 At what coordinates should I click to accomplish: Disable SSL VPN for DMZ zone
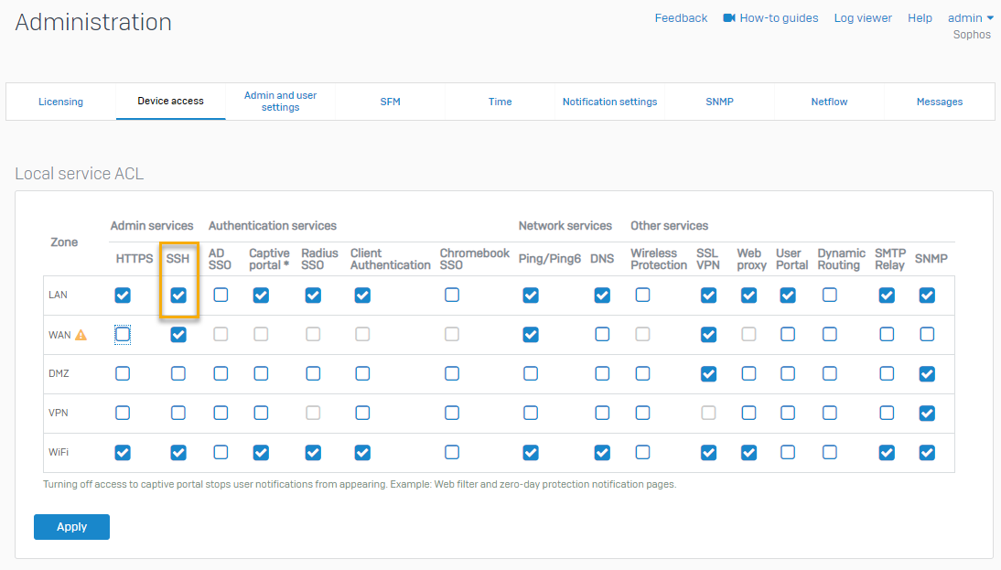coord(708,373)
